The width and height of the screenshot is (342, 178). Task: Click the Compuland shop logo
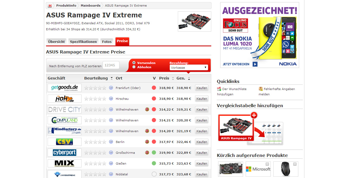point(64,120)
